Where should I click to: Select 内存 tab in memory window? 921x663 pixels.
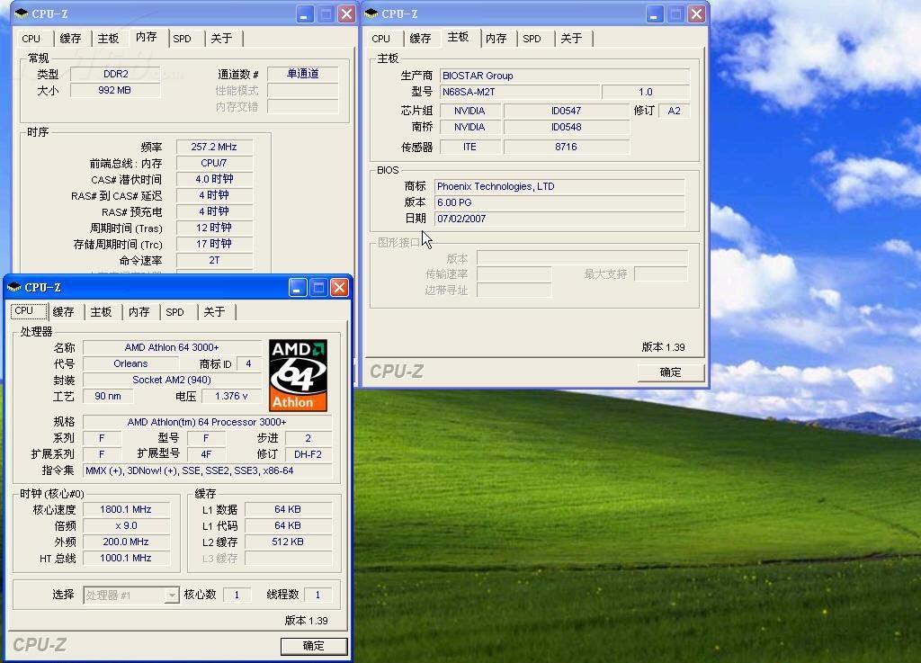(x=147, y=38)
